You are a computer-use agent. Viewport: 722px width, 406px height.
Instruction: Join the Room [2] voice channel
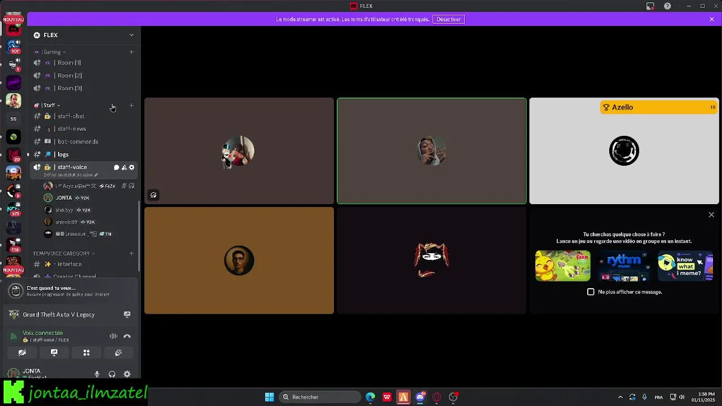tap(84, 76)
